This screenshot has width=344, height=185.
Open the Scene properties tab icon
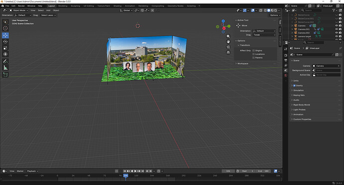tap(286, 70)
